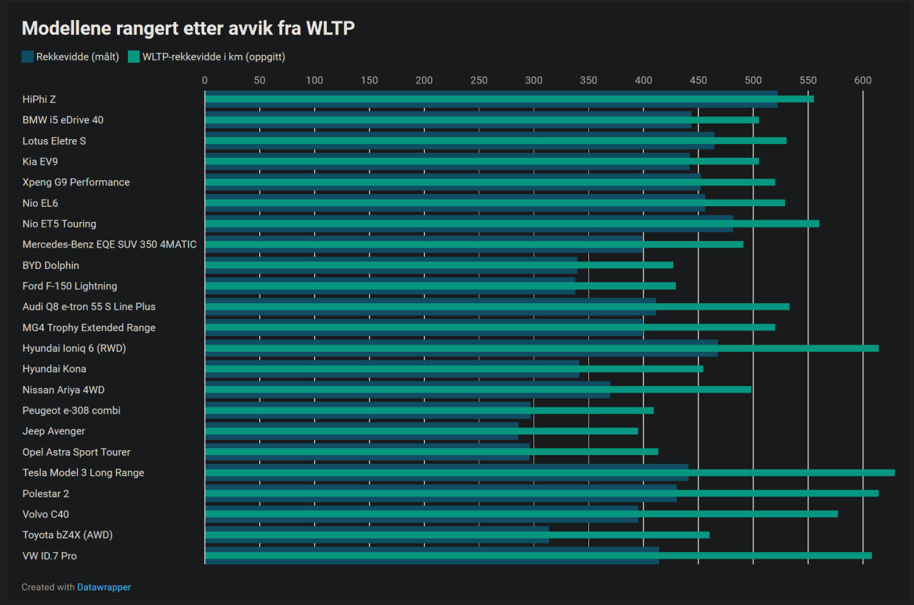
Task: Select the 'Polestar 2' row label
Action: tap(46, 494)
